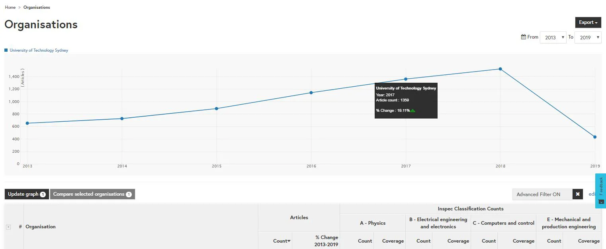Click the 2013 data point on graph
The width and height of the screenshot is (606, 249).
tap(27, 123)
